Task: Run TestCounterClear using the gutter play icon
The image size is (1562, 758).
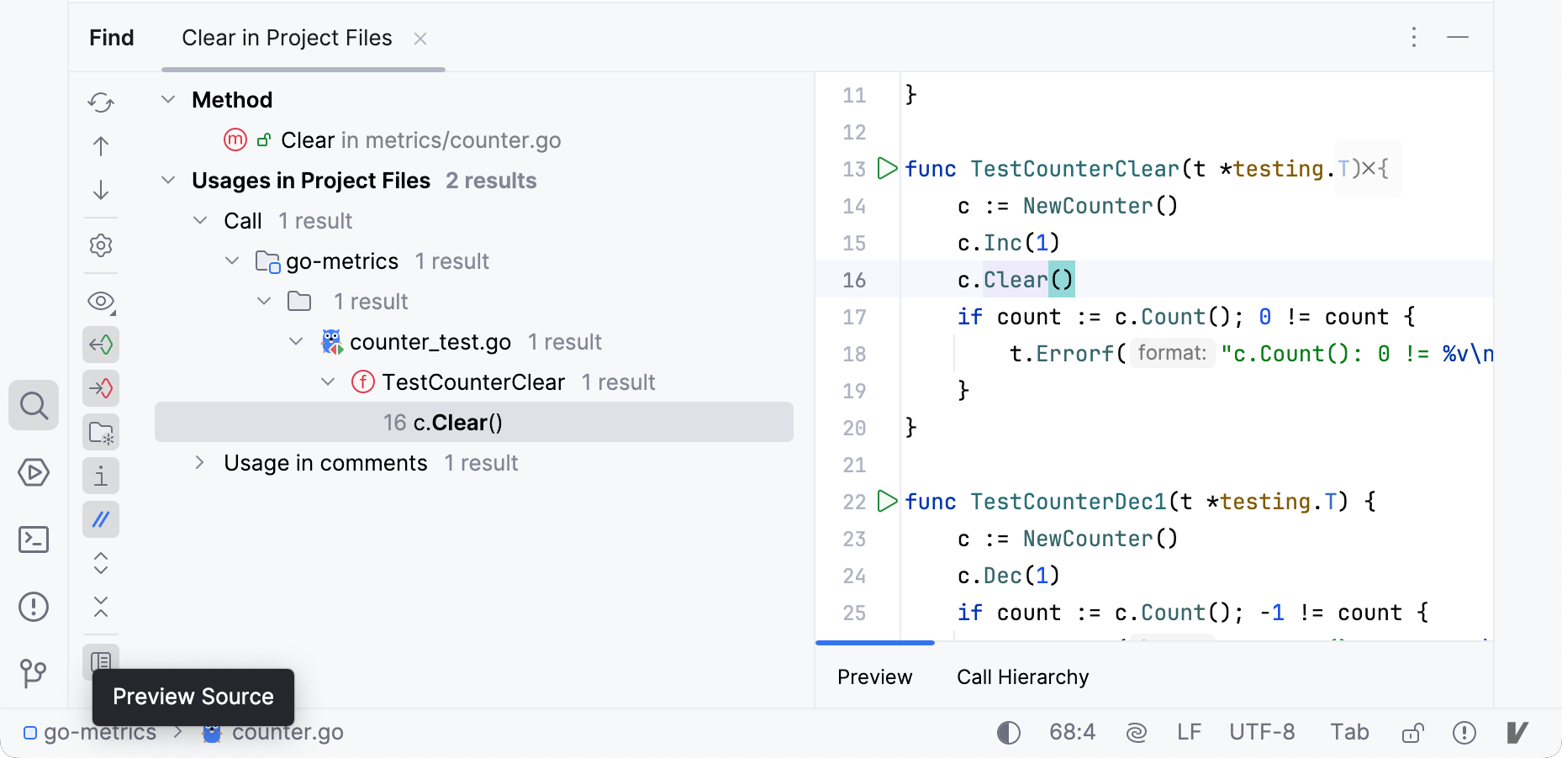Action: (886, 168)
